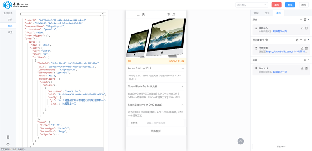Click the info icon at the sidebar bottom
The width and height of the screenshot is (312, 151).
[8, 144]
